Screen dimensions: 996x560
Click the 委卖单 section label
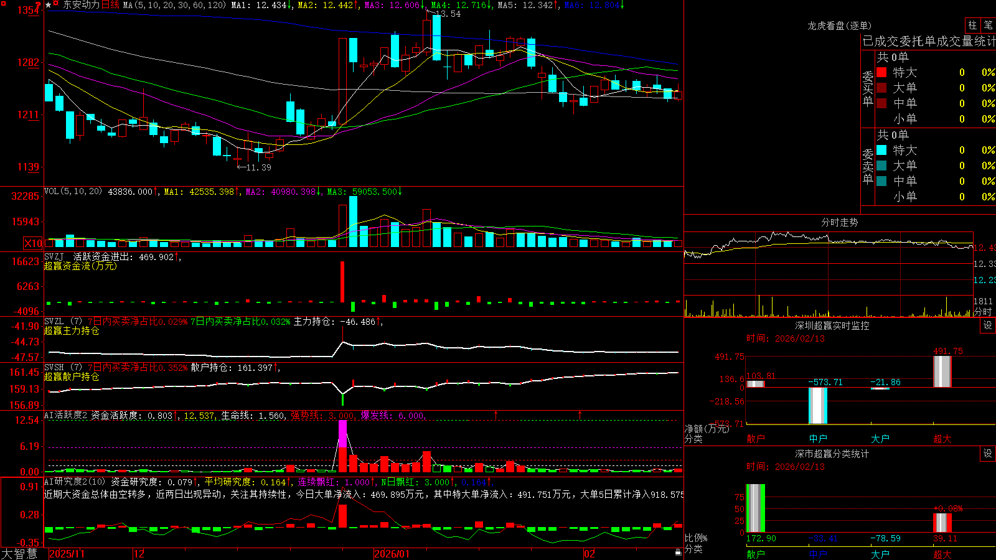[868, 166]
